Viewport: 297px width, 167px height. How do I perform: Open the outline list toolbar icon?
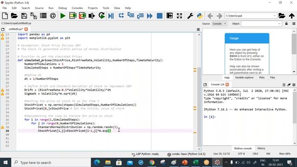43,16
